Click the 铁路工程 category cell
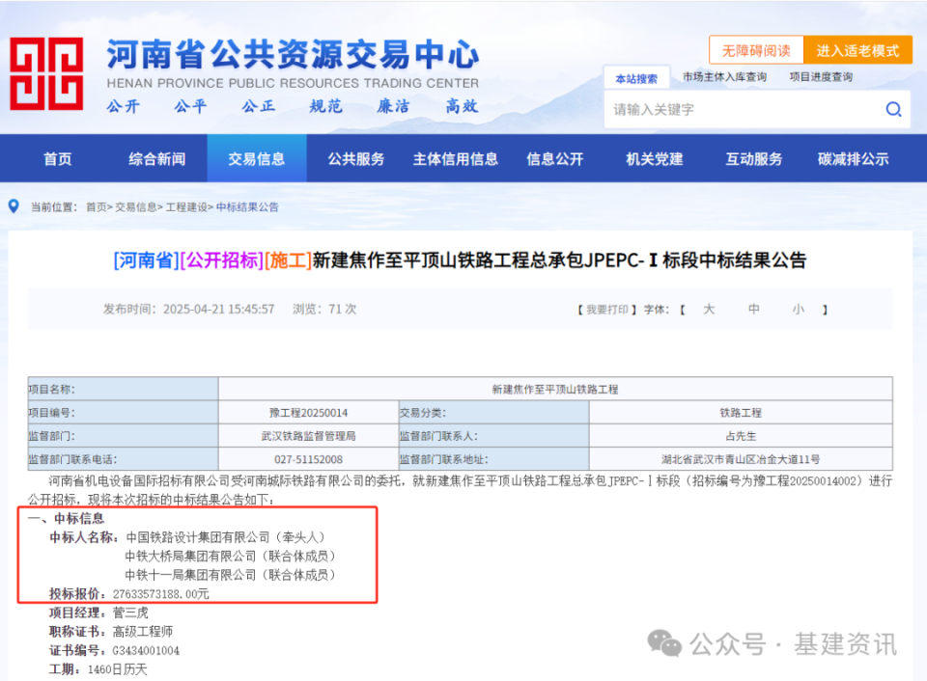 coord(741,412)
